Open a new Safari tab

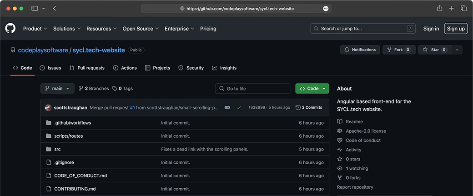tap(451, 9)
